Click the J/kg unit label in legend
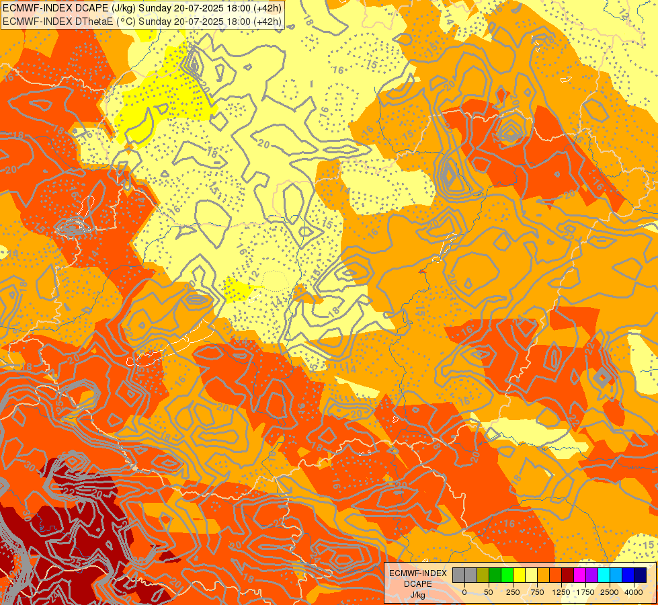The width and height of the screenshot is (658, 605). coord(418,595)
